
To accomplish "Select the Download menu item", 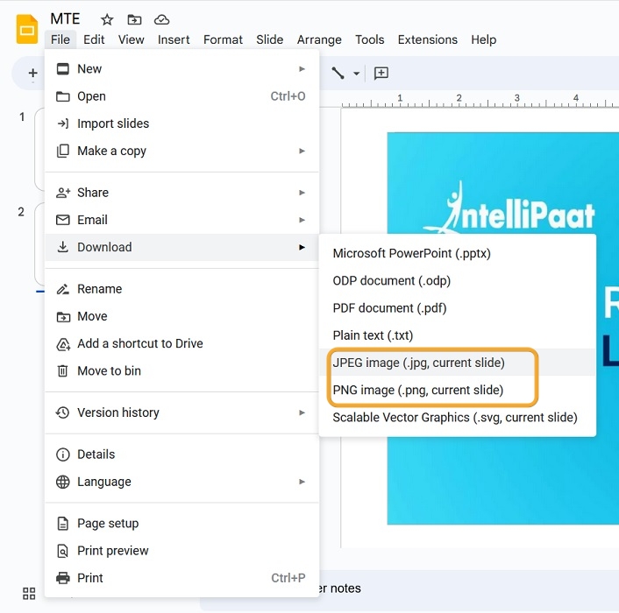I will [x=181, y=247].
